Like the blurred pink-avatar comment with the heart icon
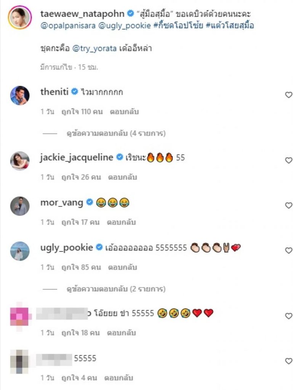The height and width of the screenshot is (390, 293). point(288,316)
